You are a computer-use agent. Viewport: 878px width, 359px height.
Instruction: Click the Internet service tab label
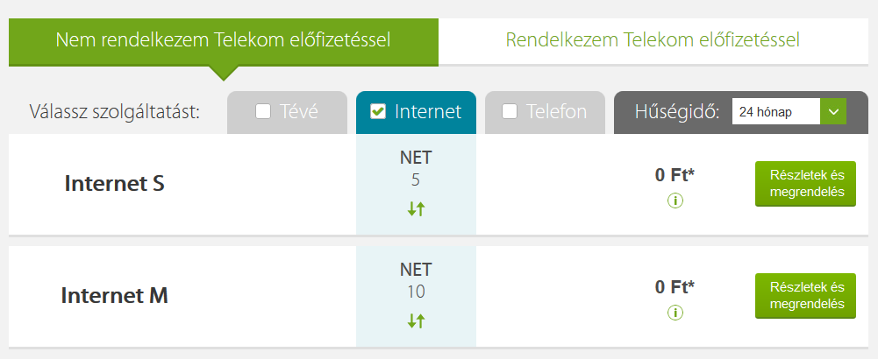(x=428, y=112)
